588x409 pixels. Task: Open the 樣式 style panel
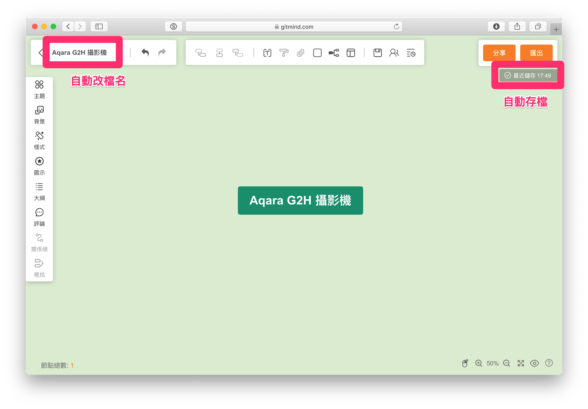pyautogui.click(x=39, y=141)
